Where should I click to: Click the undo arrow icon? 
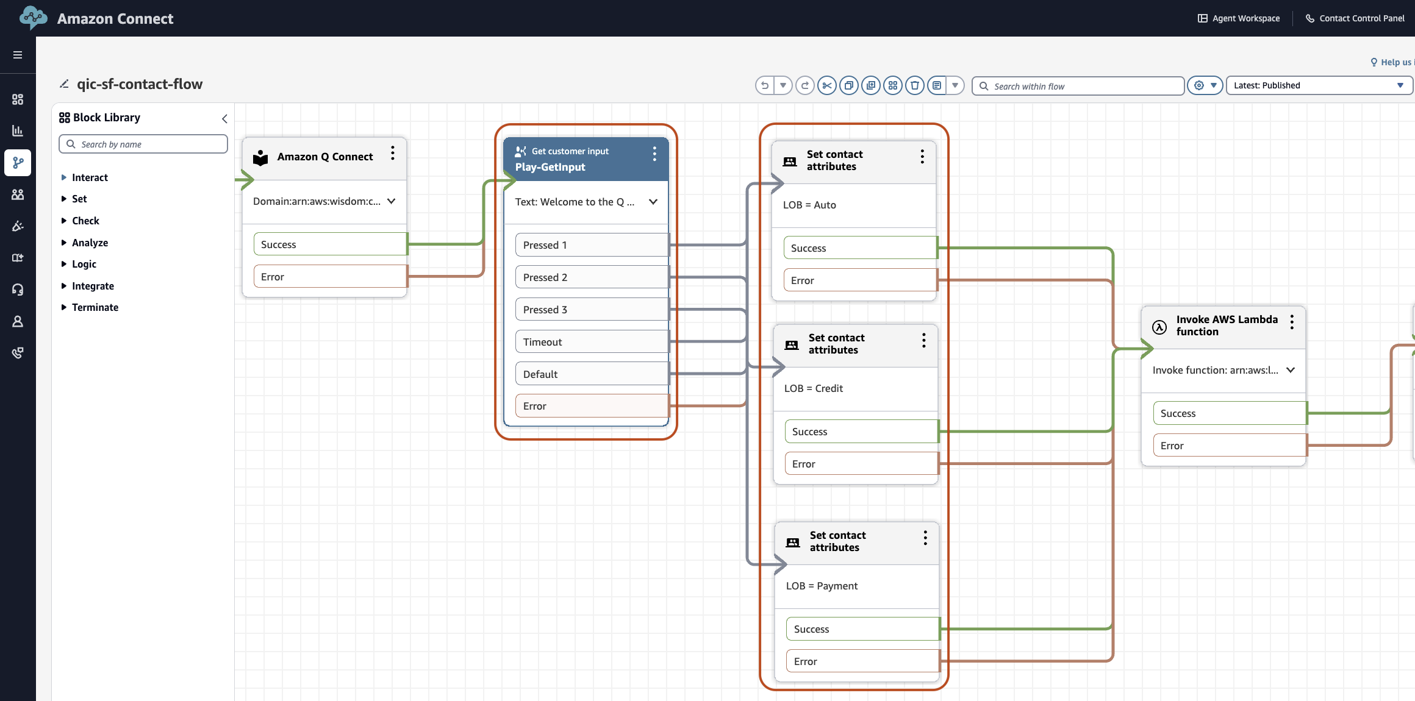click(x=765, y=86)
